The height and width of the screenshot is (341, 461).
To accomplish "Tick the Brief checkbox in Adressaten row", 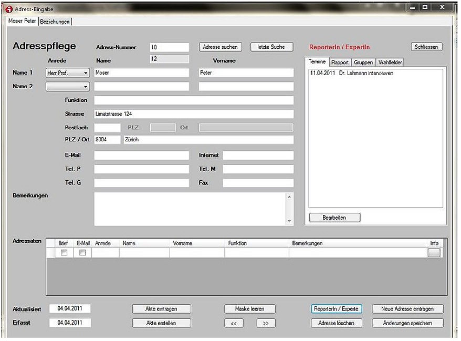I will tap(64, 253).
